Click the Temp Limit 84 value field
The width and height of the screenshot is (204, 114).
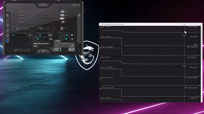71,39
